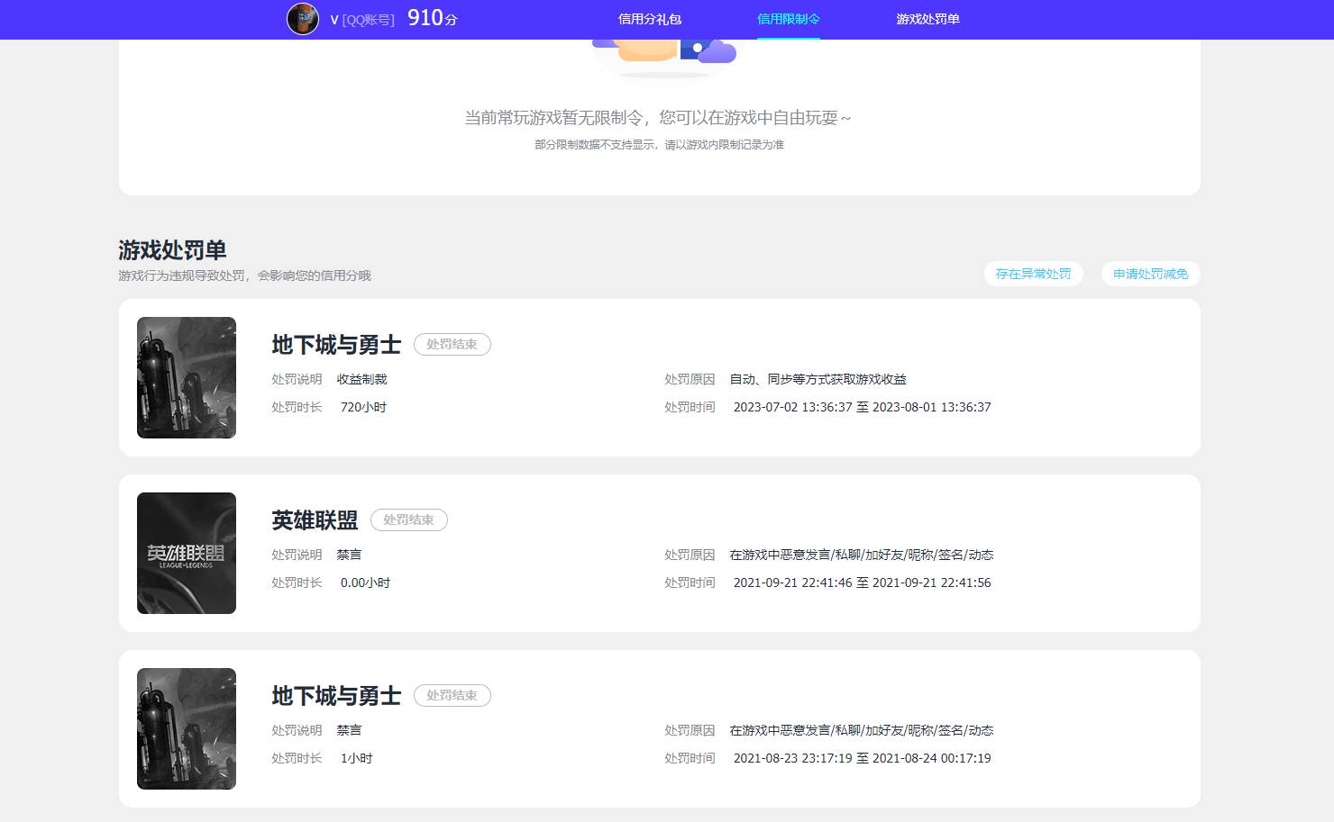Click the 申请处罚减免 button

(1151, 274)
